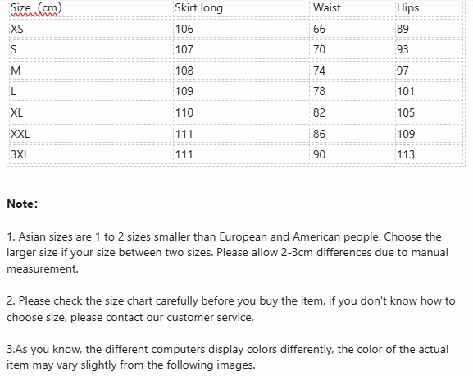473x376 pixels.
Task: Select the waist value 70 for size S
Action: tap(352, 49)
